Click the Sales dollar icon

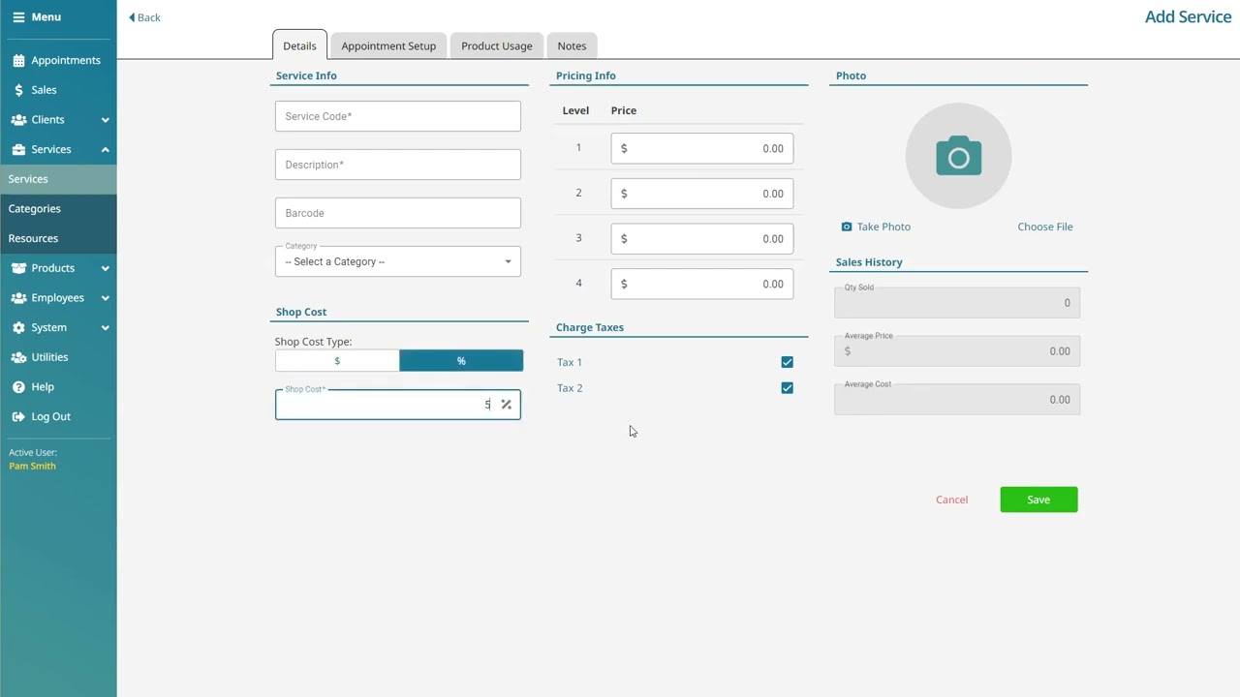[18, 90]
